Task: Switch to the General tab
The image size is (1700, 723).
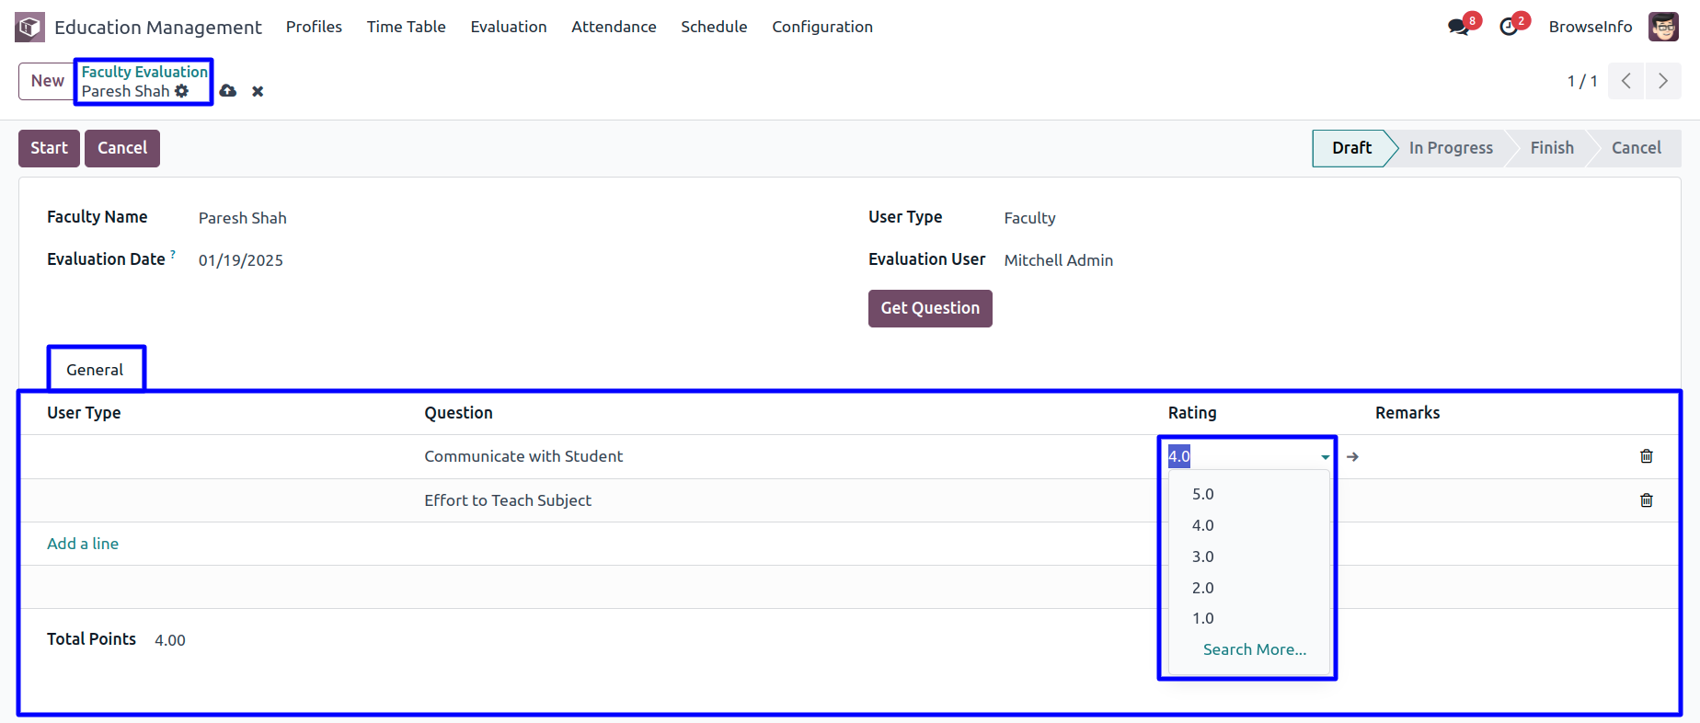Action: [95, 370]
